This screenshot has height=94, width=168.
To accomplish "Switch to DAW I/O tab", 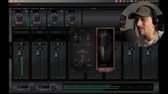I will pos(43,28).
